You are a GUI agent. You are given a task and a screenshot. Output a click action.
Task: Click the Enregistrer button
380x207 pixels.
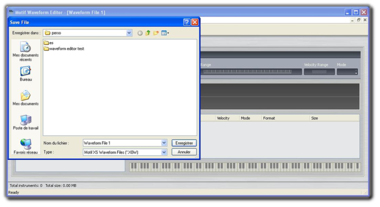[x=184, y=143]
